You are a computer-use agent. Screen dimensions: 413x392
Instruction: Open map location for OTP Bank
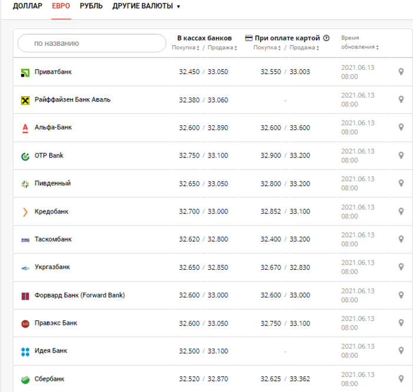pyautogui.click(x=401, y=156)
